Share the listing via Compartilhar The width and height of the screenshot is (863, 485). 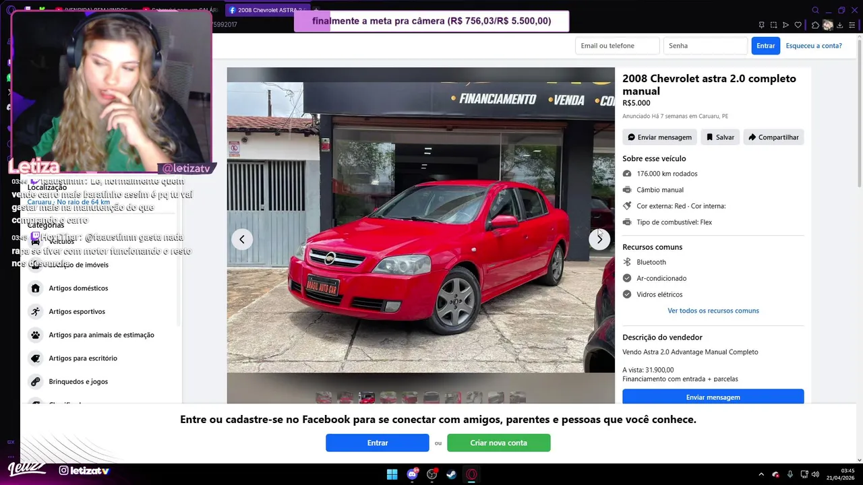773,137
